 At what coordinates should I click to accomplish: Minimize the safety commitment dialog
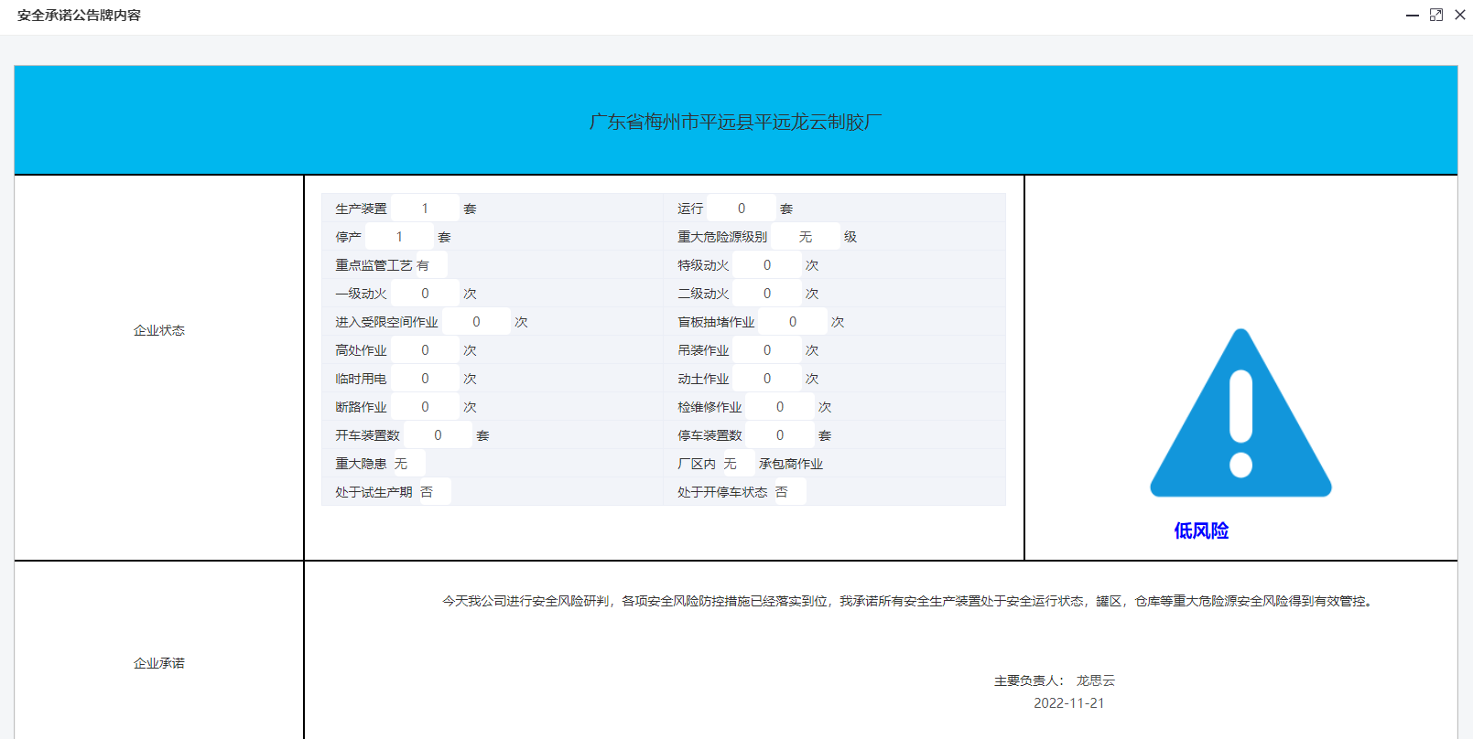pos(1412,16)
